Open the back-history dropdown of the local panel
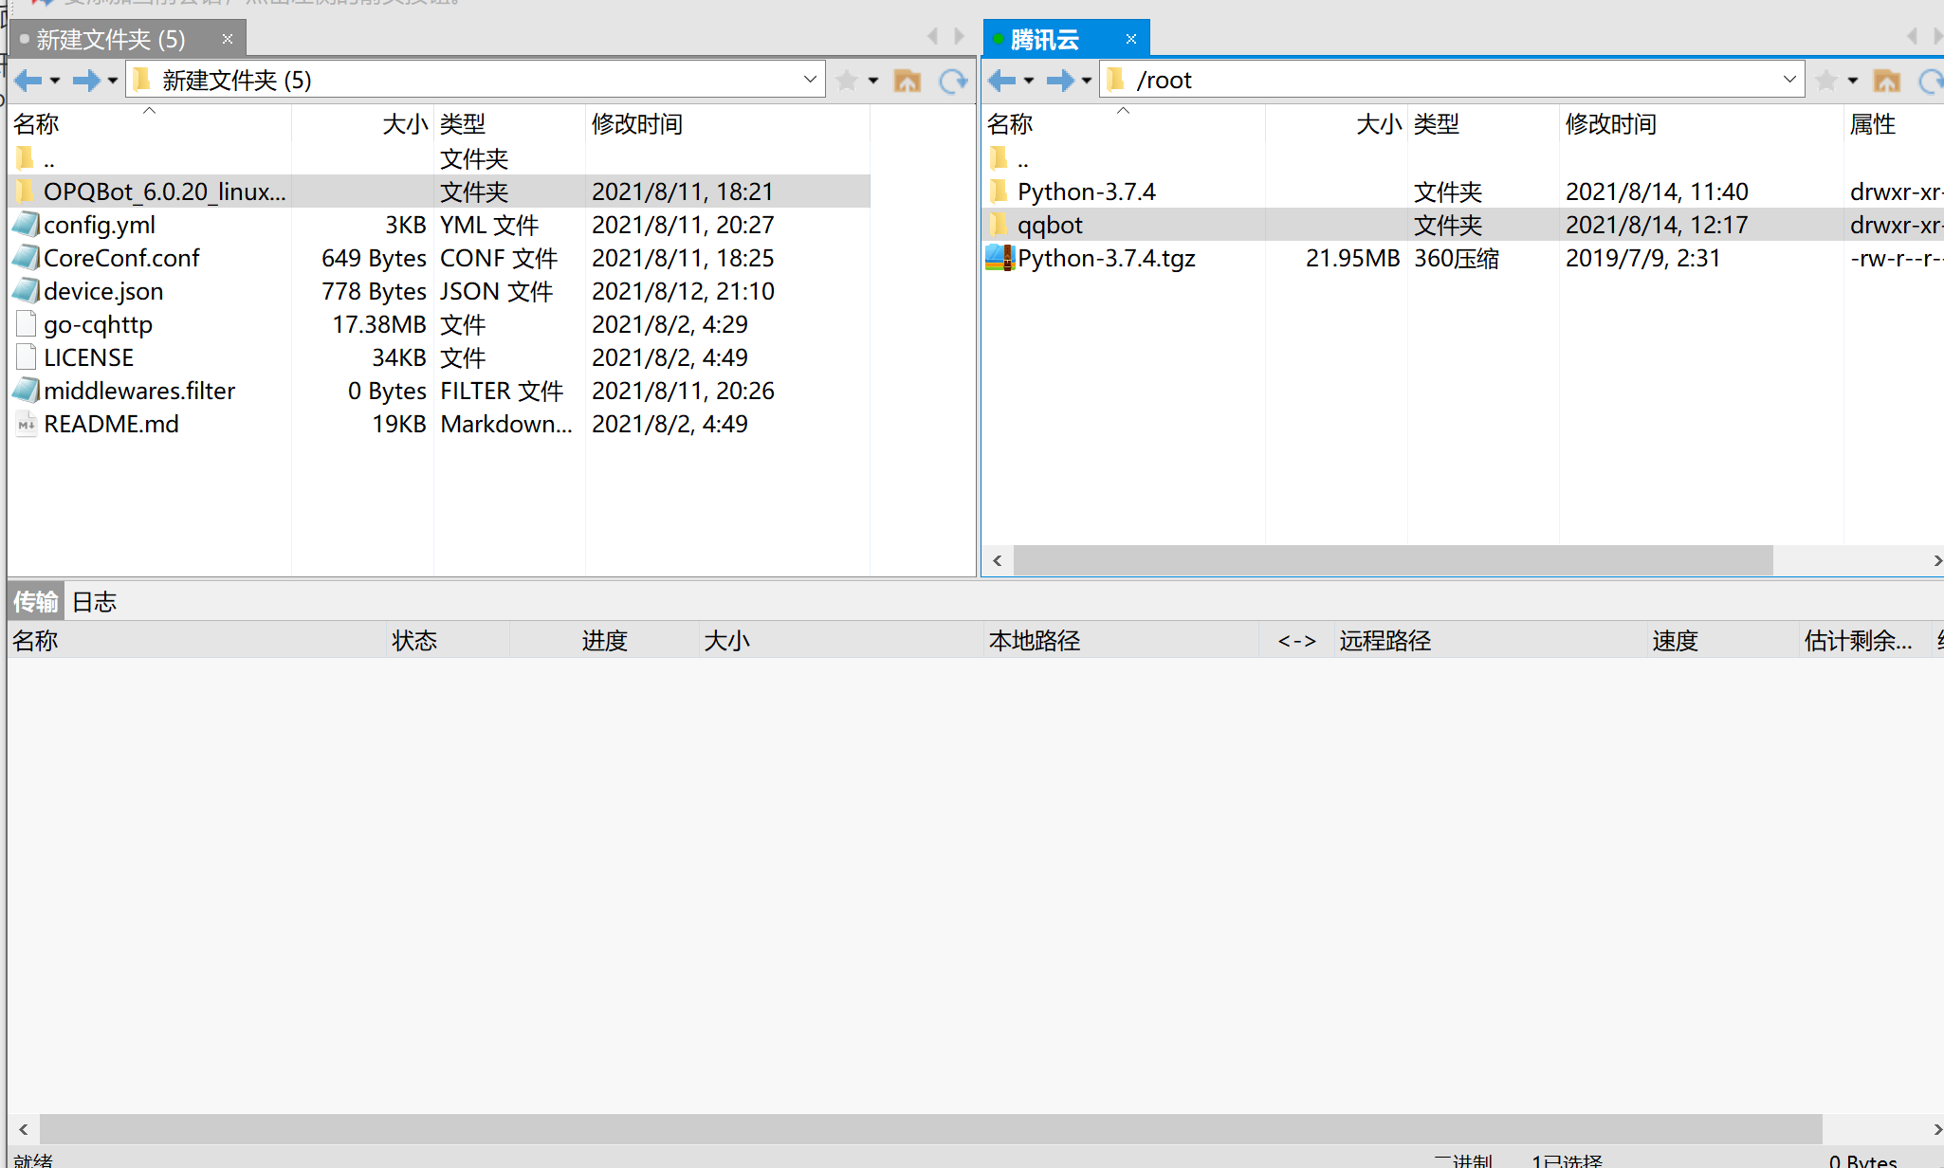 pos(54,80)
